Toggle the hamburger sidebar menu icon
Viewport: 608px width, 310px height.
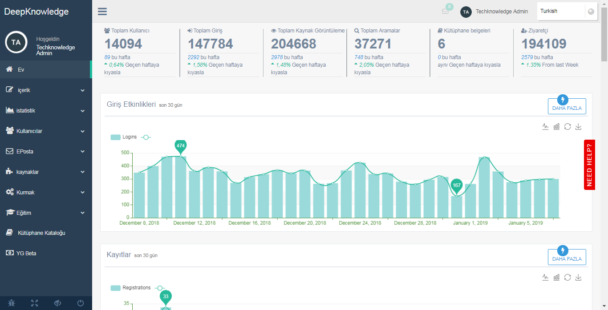pyautogui.click(x=102, y=12)
